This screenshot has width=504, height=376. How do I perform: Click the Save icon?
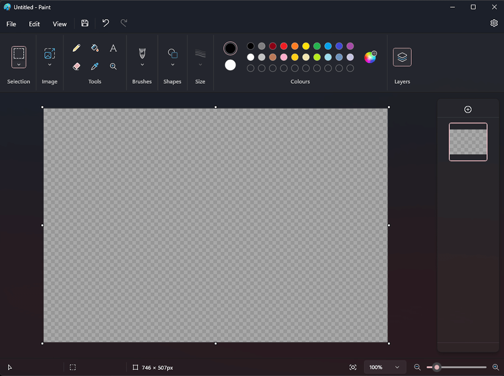(x=85, y=23)
